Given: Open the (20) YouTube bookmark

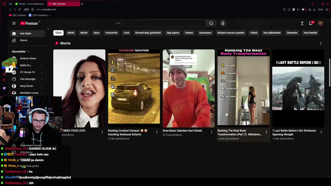Looking at the screenshot, I should click(x=17, y=15).
